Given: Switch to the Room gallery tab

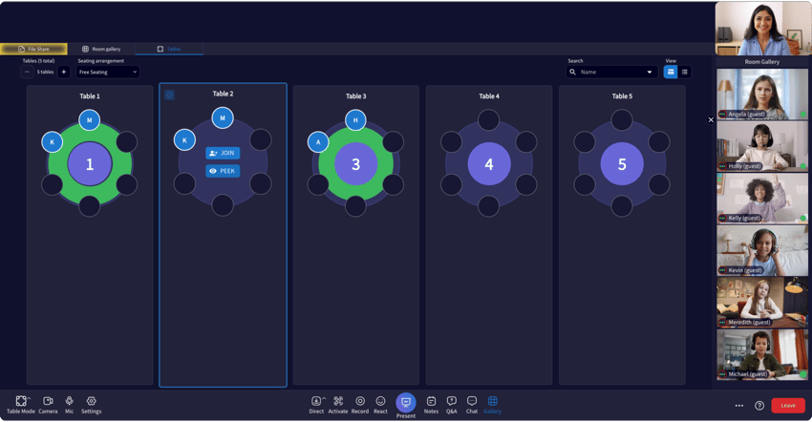Looking at the screenshot, I should (x=101, y=49).
